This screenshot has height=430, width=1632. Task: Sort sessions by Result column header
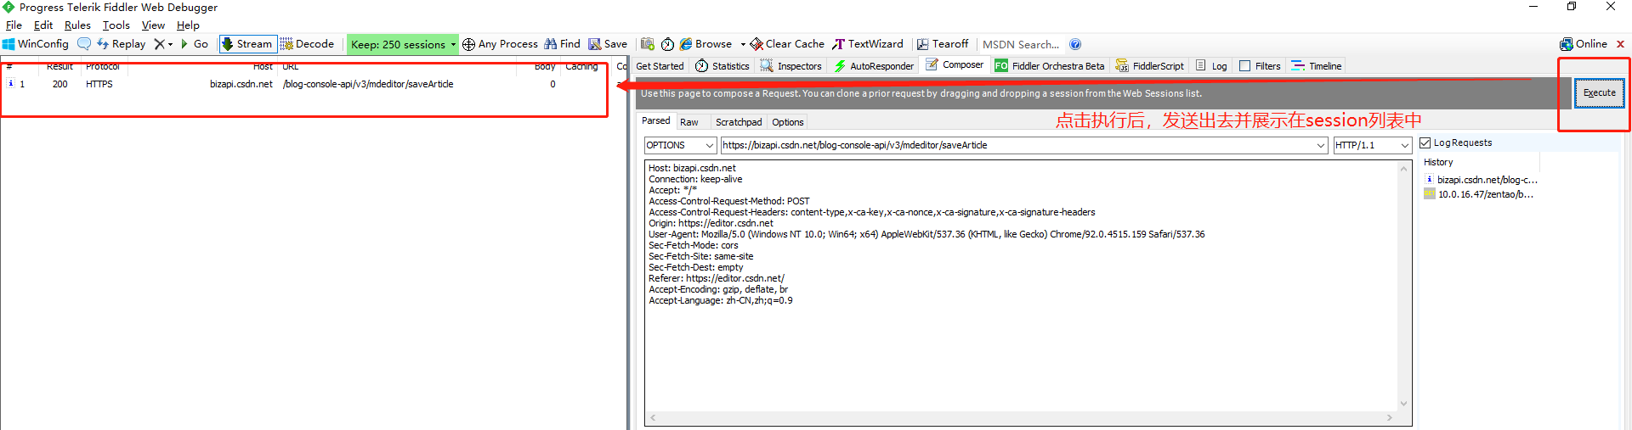(x=59, y=67)
